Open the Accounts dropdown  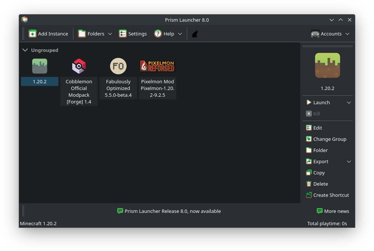[347, 34]
